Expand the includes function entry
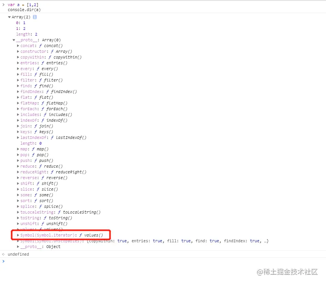326x284 pixels. [18, 114]
